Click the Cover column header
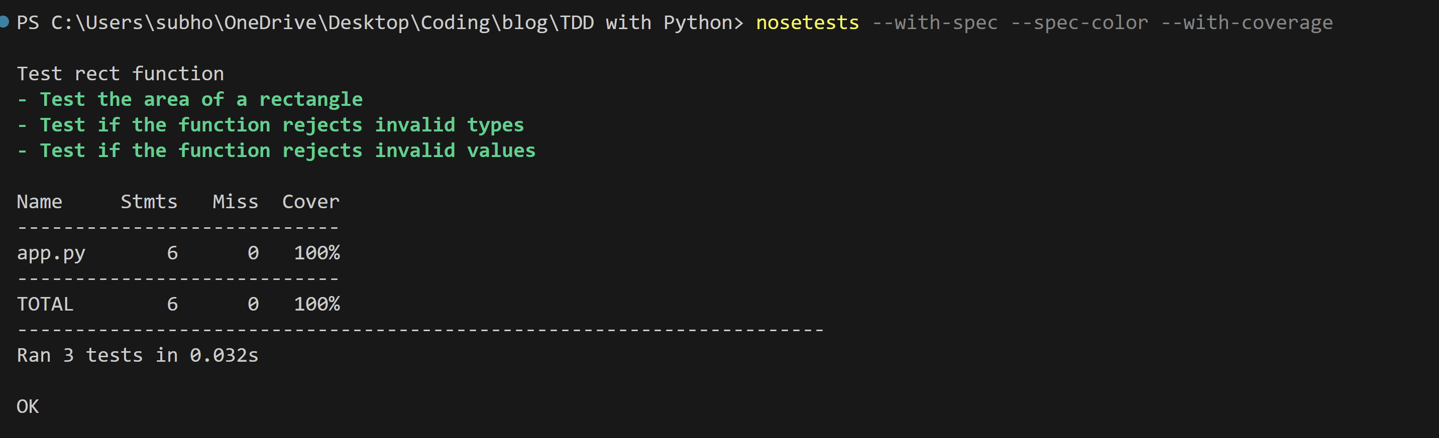The image size is (1439, 438). [x=310, y=201]
